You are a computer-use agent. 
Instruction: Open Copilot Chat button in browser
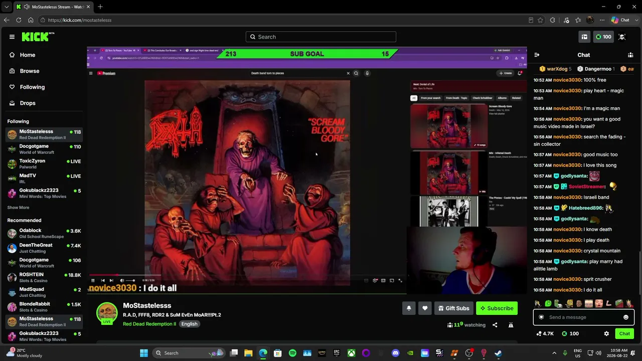pyautogui.click(x=620, y=20)
